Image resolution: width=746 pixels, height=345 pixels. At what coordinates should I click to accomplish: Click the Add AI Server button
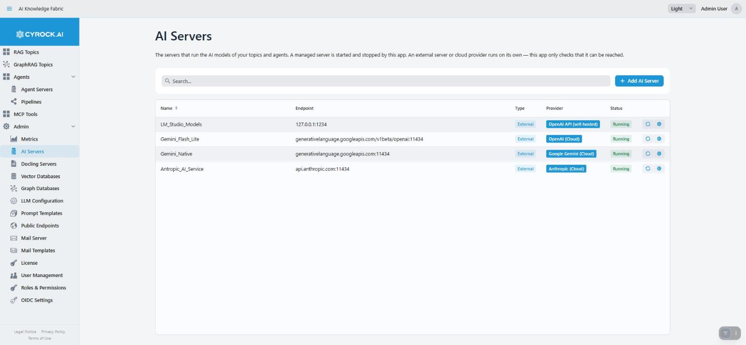[639, 81]
